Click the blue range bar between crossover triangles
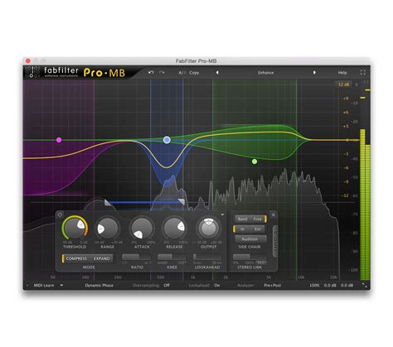This screenshot has width=393, height=347. pyautogui.click(x=144, y=203)
